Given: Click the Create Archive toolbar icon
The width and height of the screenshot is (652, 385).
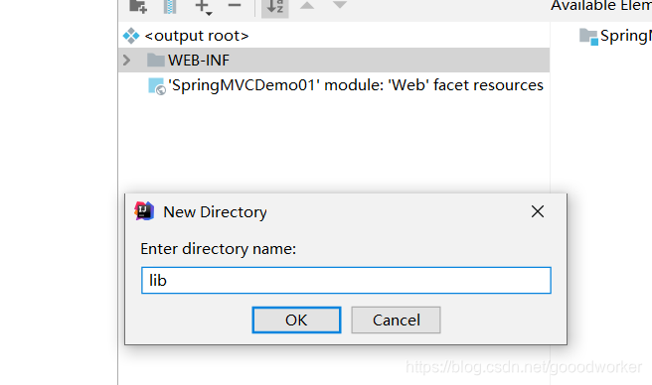Looking at the screenshot, I should (170, 6).
